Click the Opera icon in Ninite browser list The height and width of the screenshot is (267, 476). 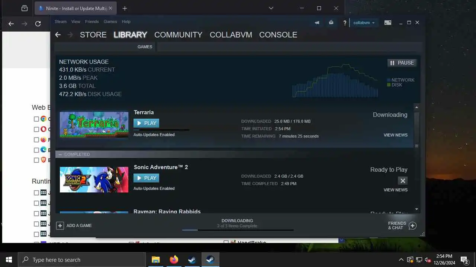(x=44, y=129)
